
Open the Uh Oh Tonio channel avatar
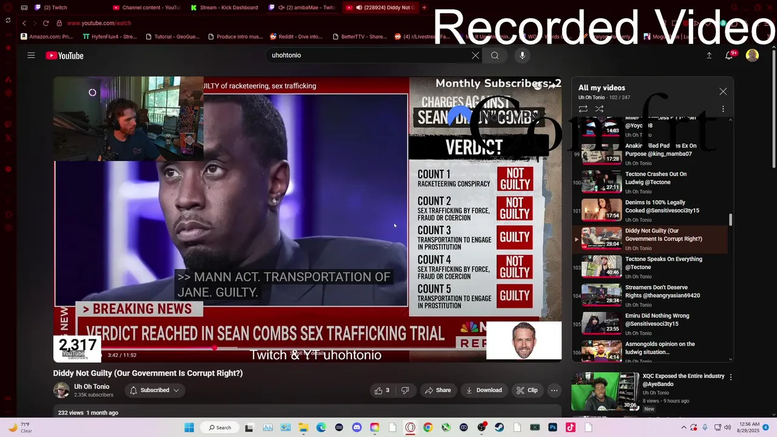pos(61,390)
